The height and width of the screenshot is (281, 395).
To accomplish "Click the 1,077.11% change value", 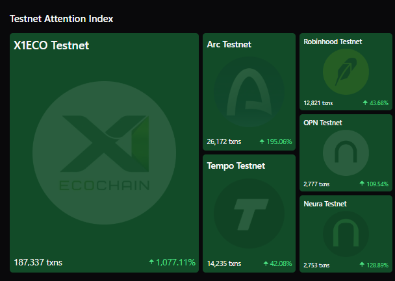I will pos(175,262).
